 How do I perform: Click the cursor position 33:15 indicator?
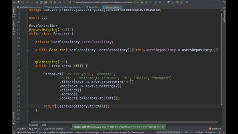point(187,133)
